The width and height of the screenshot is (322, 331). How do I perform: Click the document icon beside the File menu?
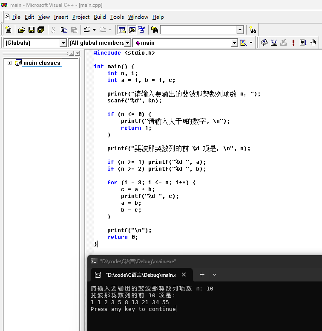point(7,17)
